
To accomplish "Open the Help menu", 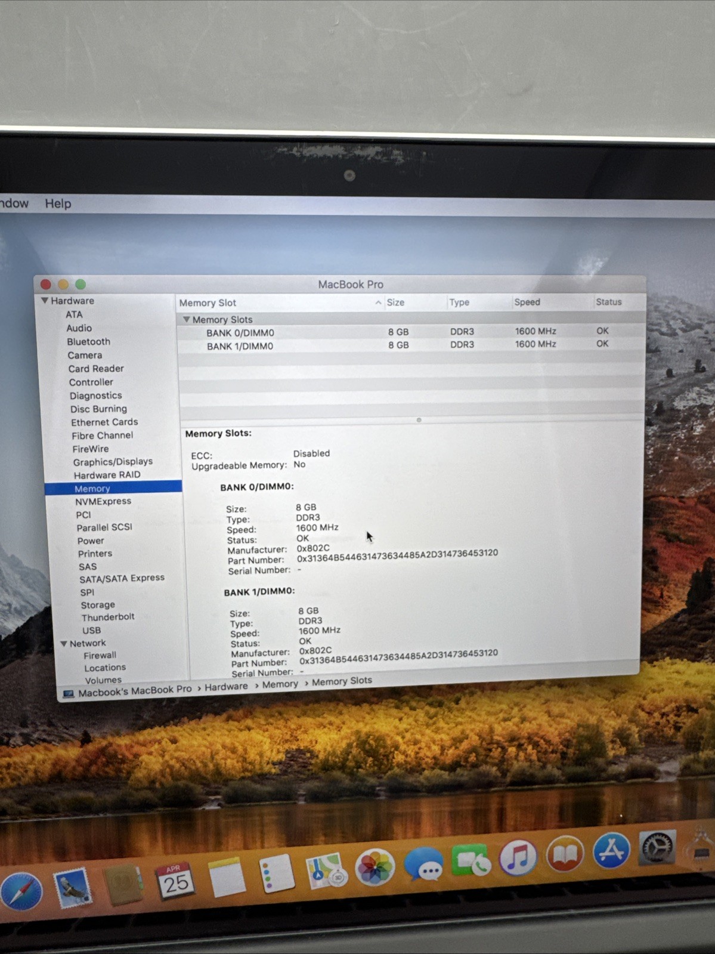I will click(x=58, y=203).
